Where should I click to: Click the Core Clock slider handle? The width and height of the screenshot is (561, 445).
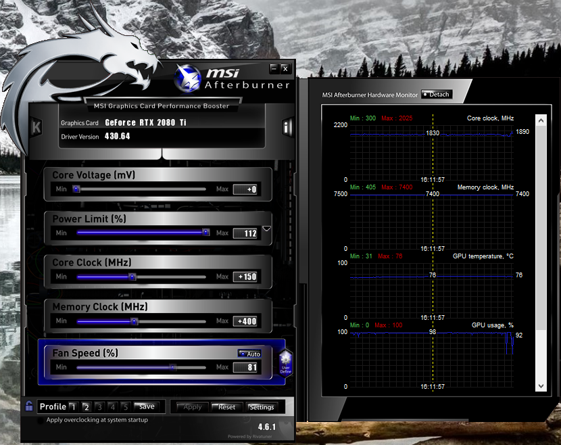pos(132,277)
